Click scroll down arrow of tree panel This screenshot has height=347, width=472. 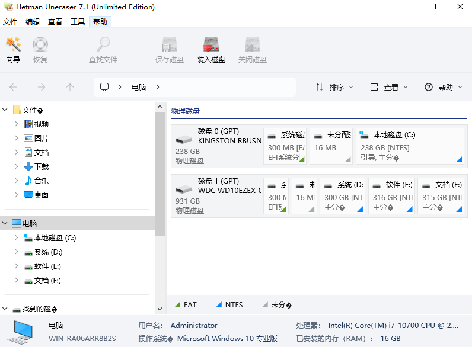tap(160, 309)
